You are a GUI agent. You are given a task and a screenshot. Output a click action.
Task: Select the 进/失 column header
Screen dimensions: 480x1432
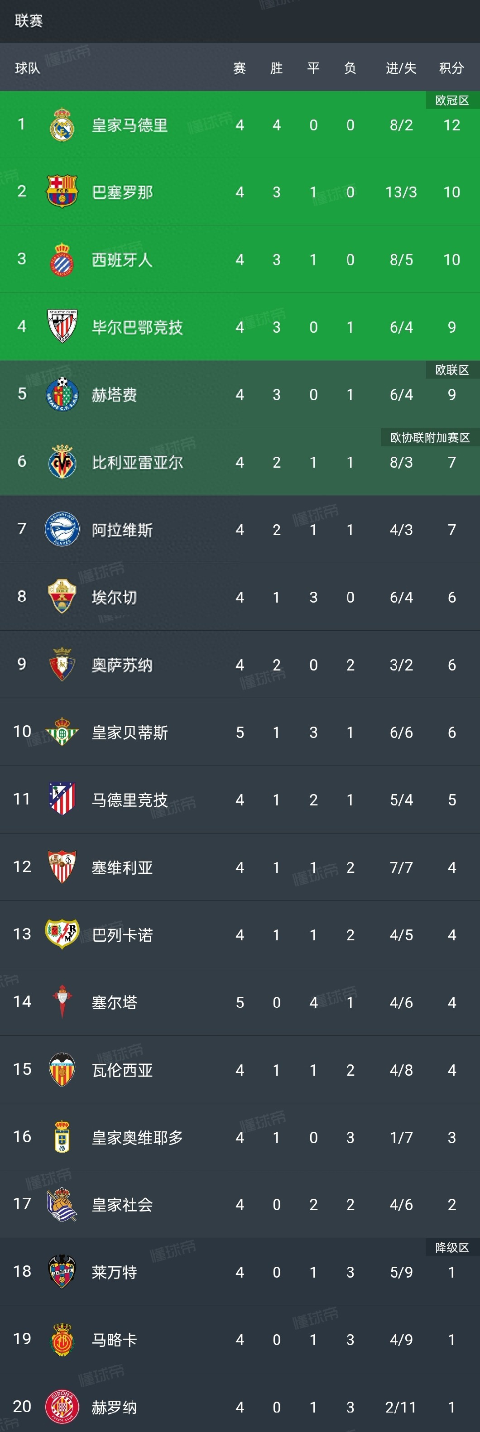click(401, 68)
